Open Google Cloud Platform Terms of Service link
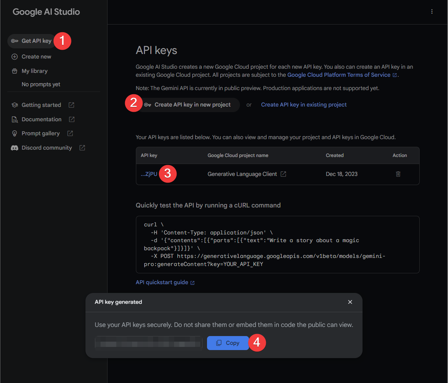This screenshot has width=448, height=383. [339, 75]
